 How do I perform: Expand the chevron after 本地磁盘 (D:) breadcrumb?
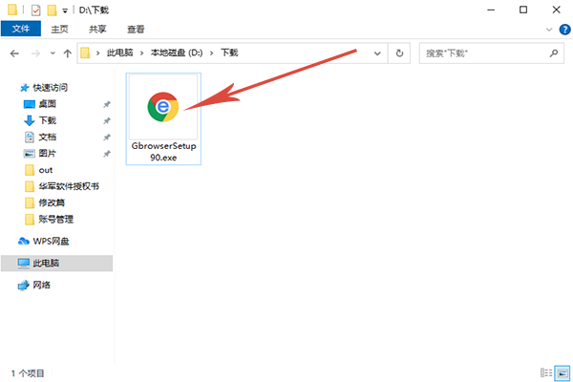click(x=212, y=53)
